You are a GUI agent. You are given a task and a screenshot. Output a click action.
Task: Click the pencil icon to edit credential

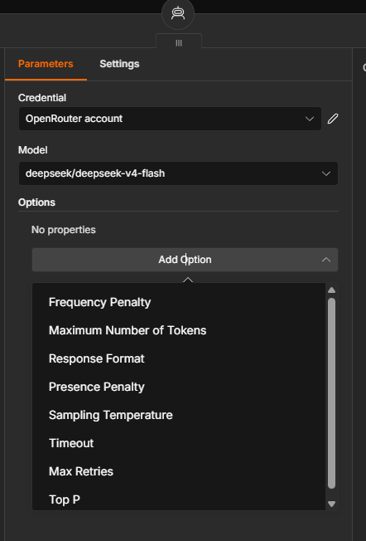(333, 119)
